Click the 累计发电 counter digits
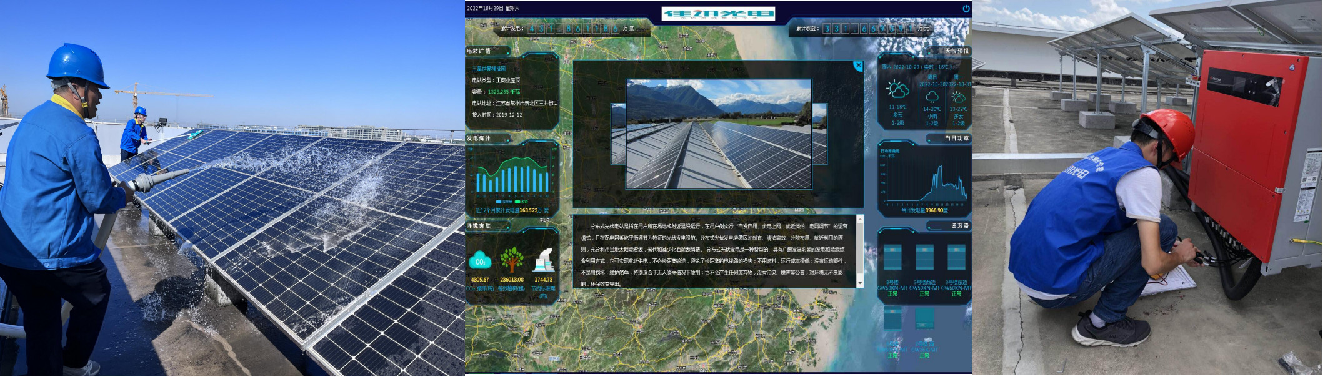Image resolution: width=1323 pixels, height=377 pixels. (573, 29)
